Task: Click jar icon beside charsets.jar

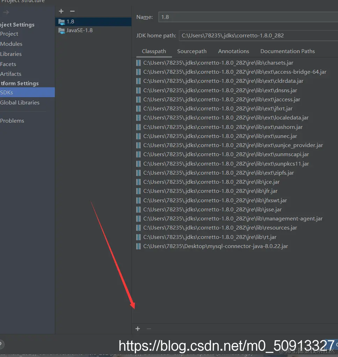Action: 138,63
